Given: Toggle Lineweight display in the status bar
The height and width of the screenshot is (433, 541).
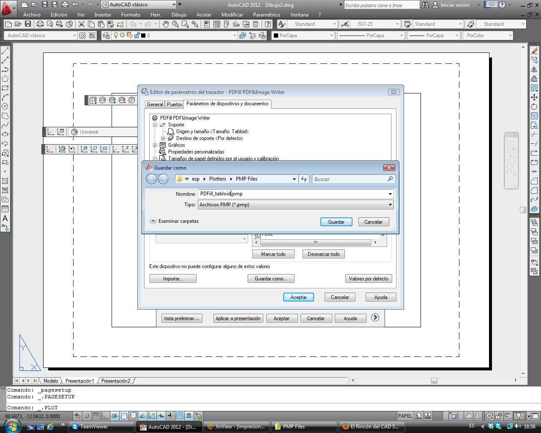Looking at the screenshot, I should 170,416.
